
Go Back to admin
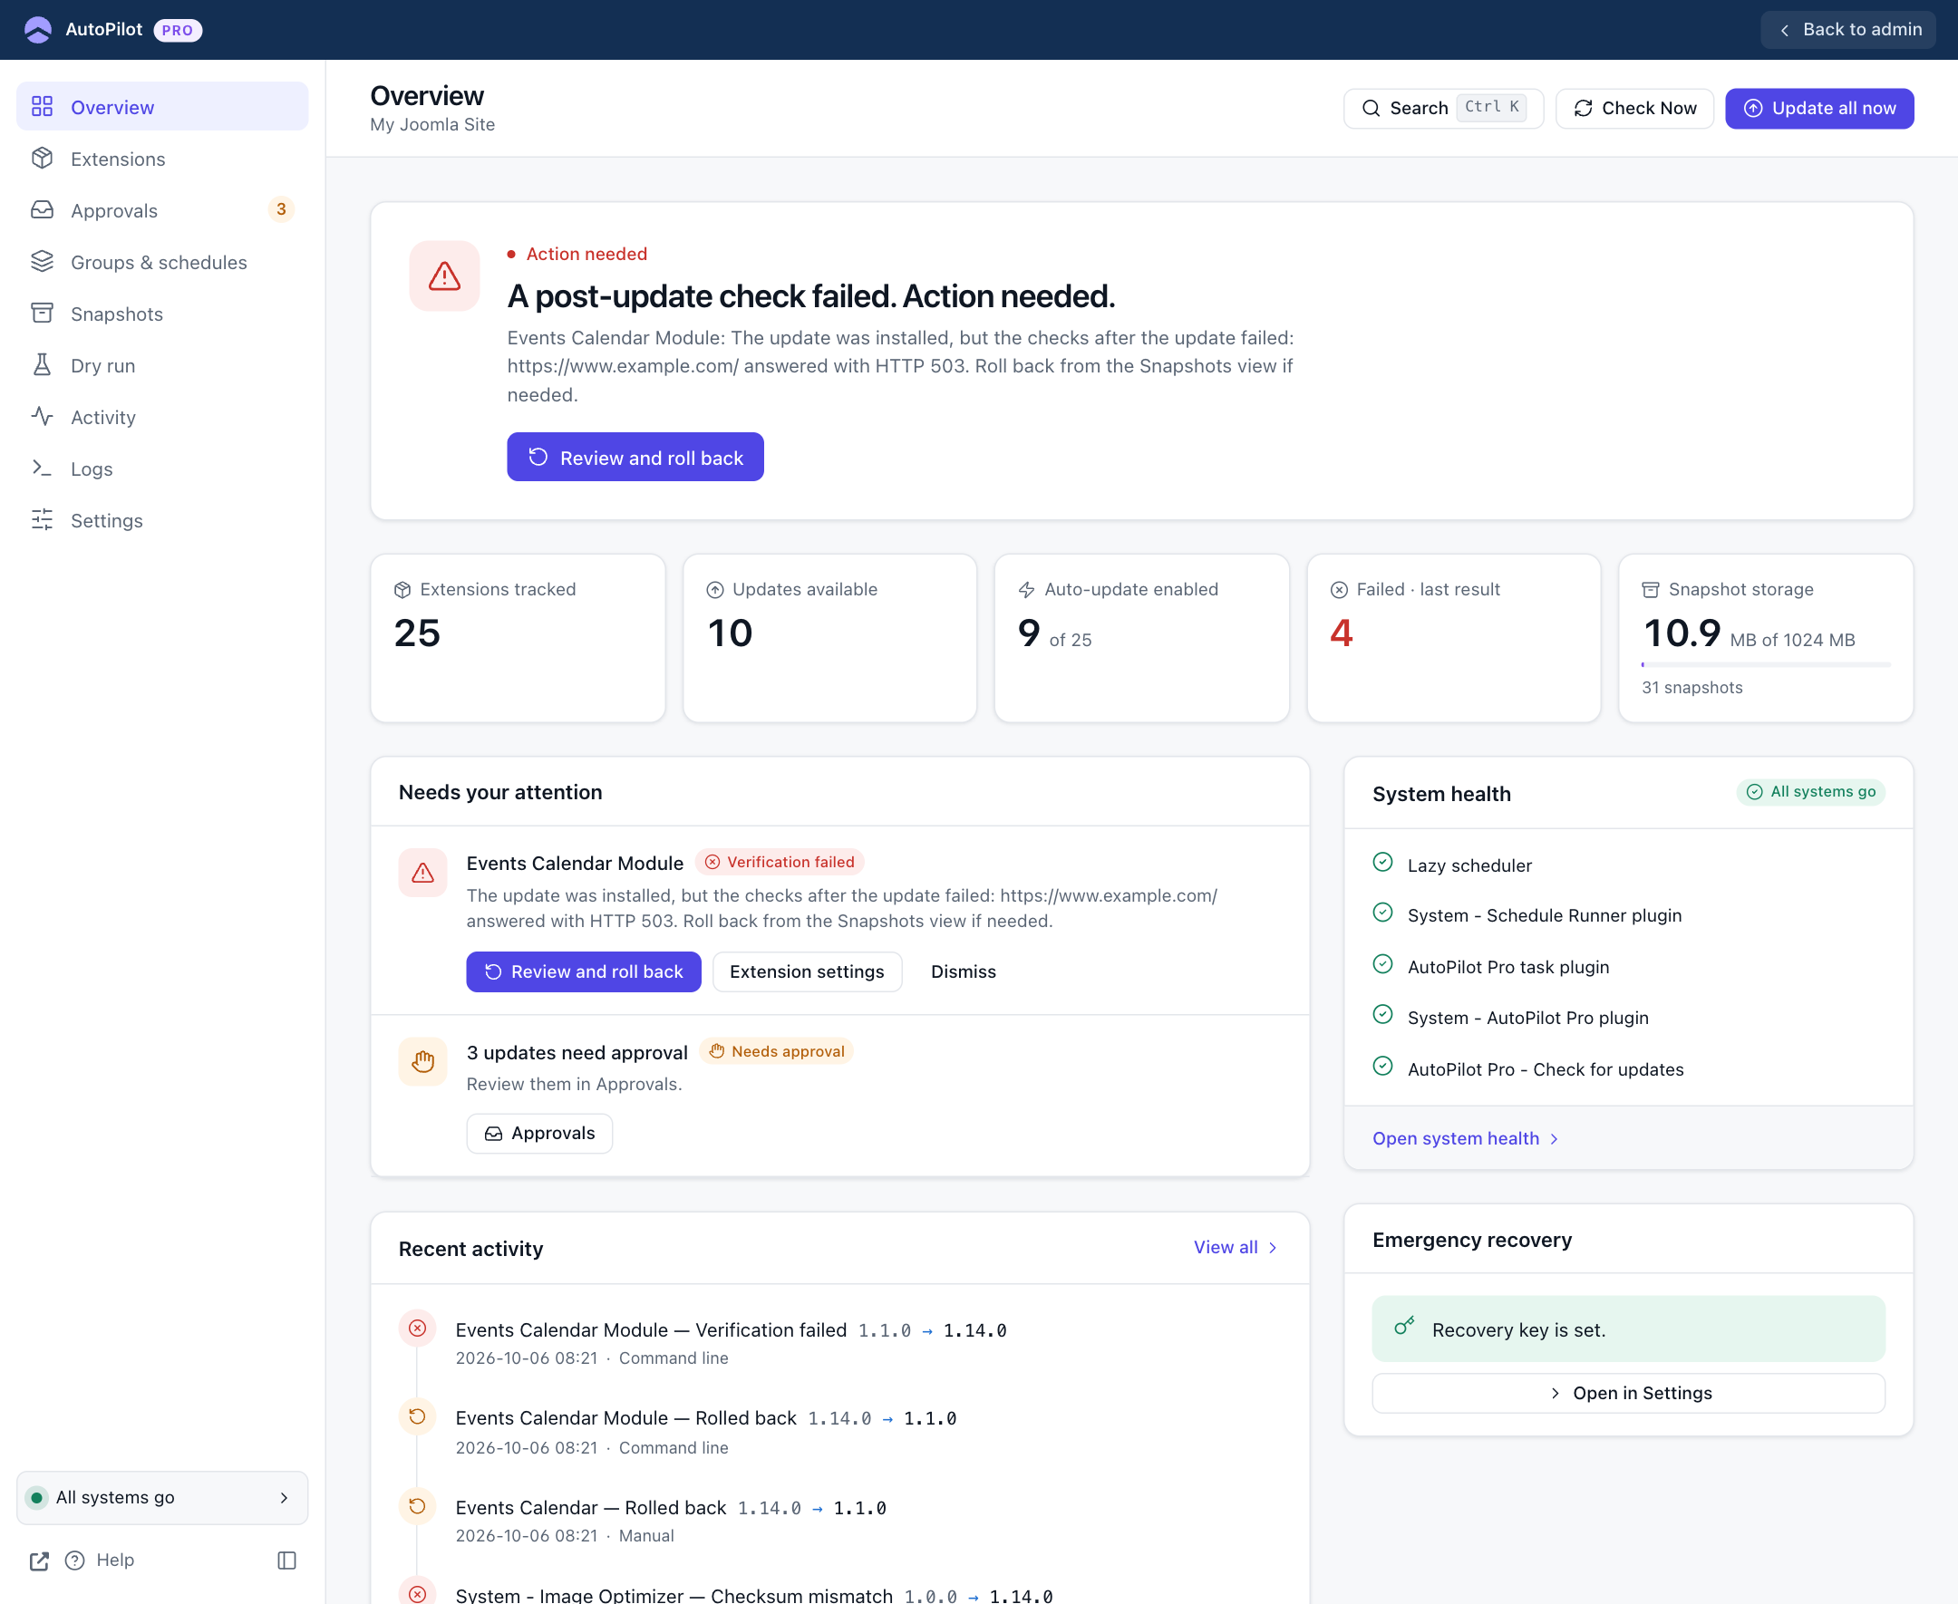click(x=1848, y=30)
